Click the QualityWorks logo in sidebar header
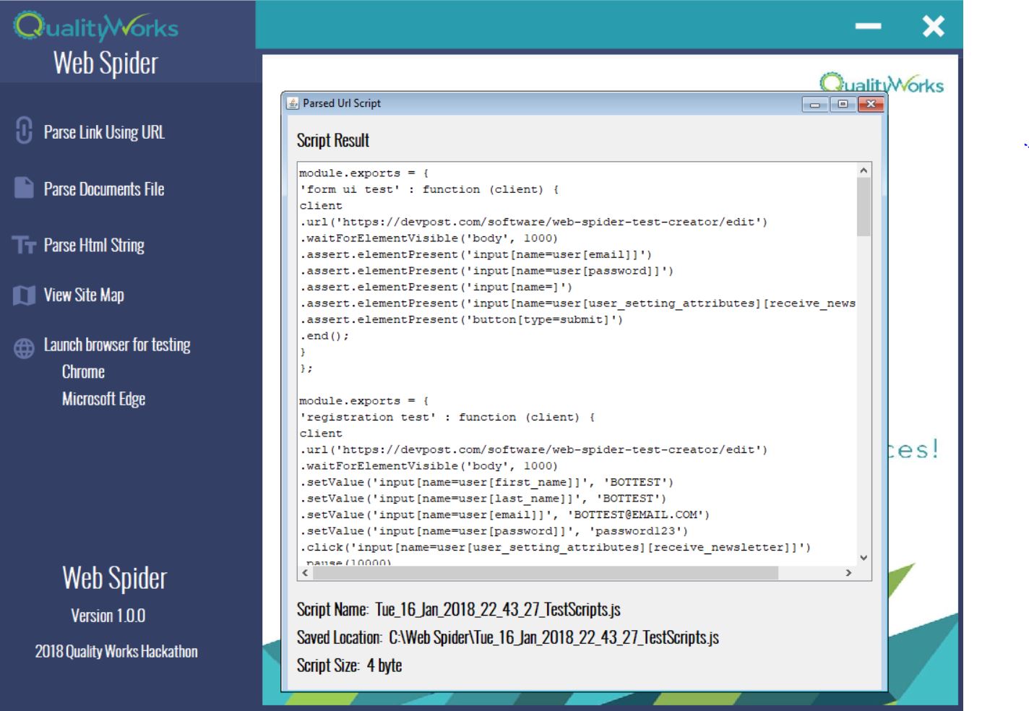 pyautogui.click(x=95, y=27)
